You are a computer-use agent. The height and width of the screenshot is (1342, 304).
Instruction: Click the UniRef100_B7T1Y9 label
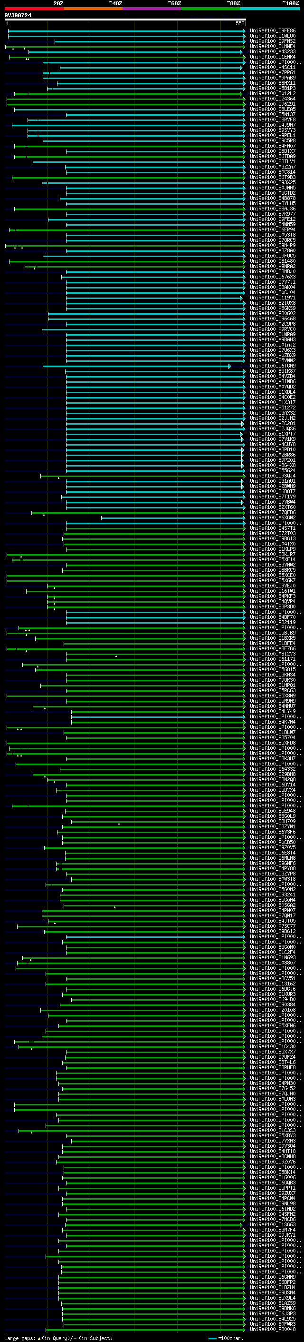(x=272, y=497)
